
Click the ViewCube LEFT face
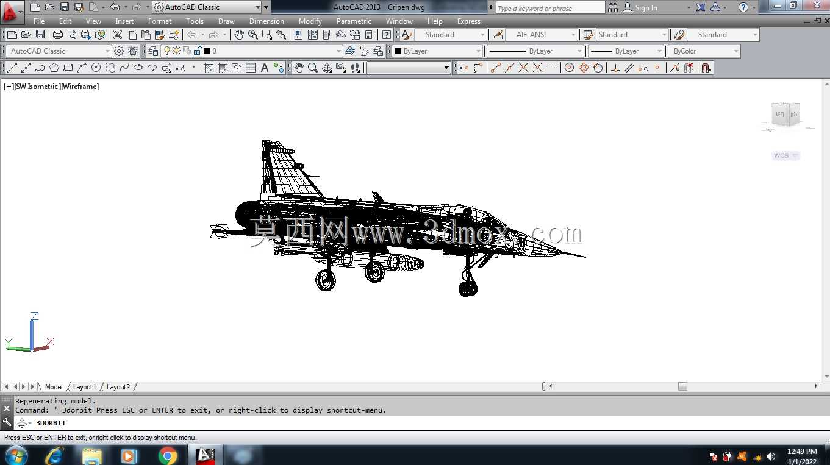[780, 115]
